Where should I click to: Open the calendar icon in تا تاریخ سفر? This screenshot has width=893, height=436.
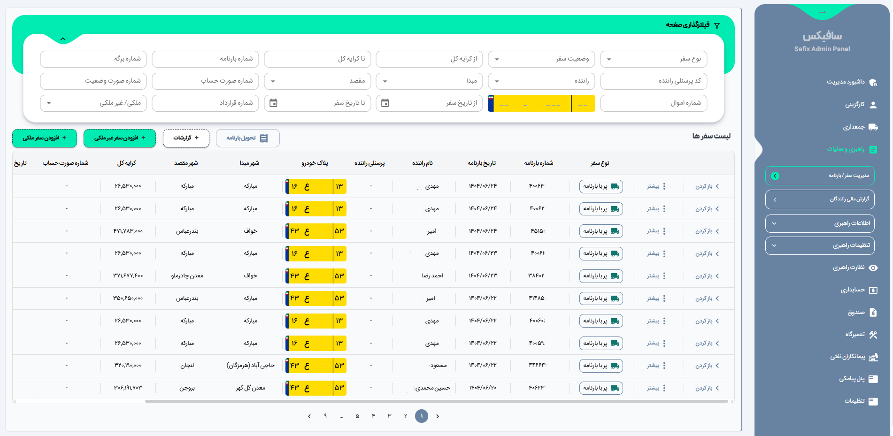tap(273, 103)
